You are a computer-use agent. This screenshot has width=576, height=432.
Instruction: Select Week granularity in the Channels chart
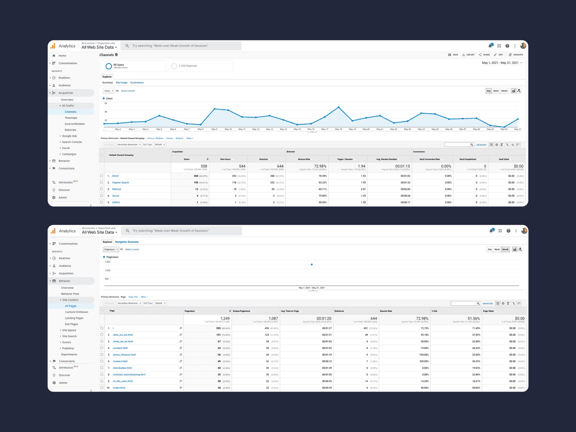496,91
